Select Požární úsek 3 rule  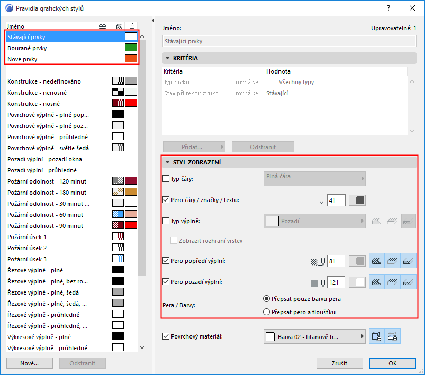click(x=72, y=259)
